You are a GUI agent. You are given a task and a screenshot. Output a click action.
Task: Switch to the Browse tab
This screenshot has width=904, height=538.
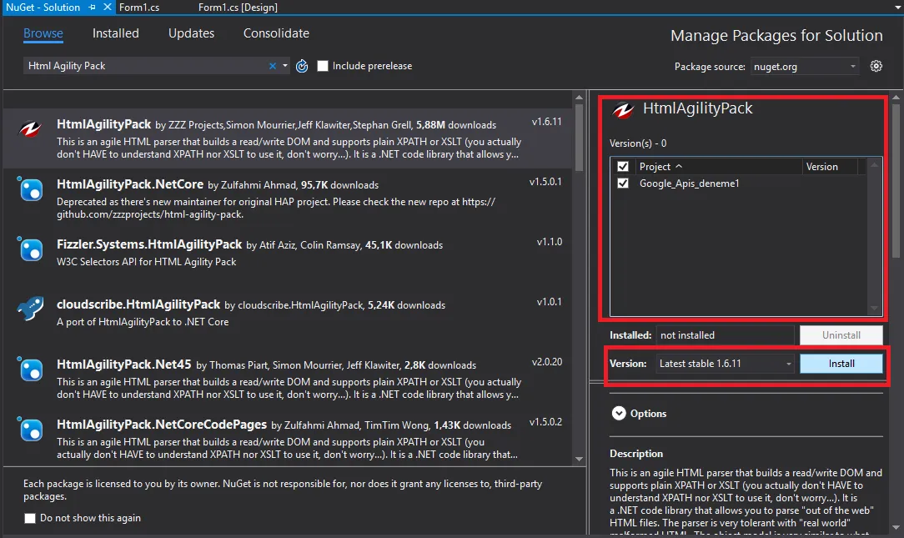[43, 33]
